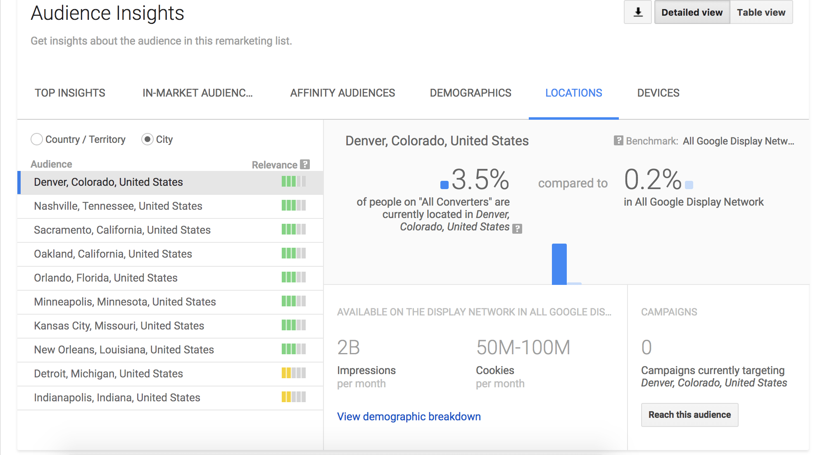Click the download report icon
813x455 pixels.
point(638,12)
